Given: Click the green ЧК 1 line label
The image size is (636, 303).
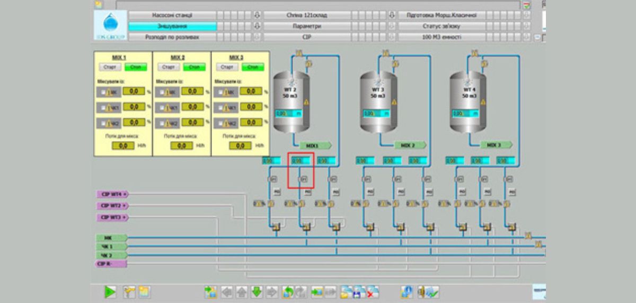Looking at the screenshot, I should [x=112, y=246].
